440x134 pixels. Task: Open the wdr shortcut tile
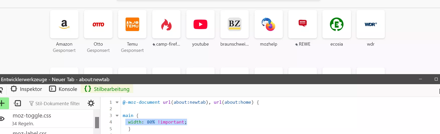click(371, 24)
